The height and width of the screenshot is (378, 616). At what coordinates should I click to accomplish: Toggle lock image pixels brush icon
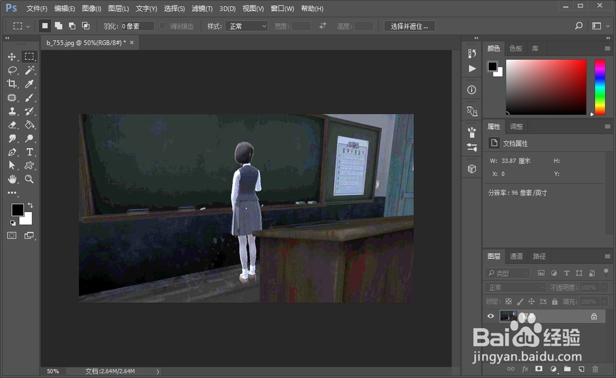pyautogui.click(x=520, y=302)
